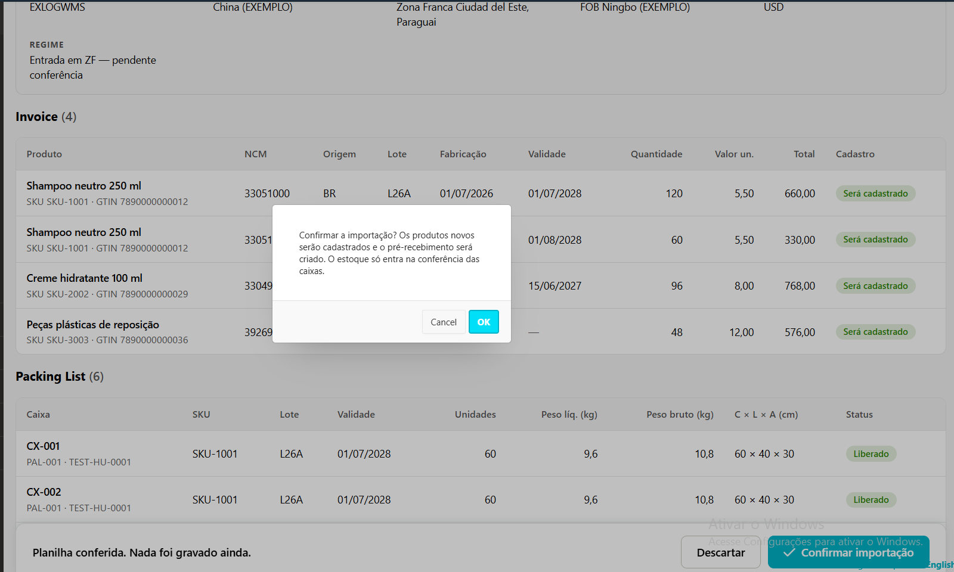Click the CX-002 box name
Viewport: 954px width, 572px height.
pyautogui.click(x=44, y=492)
